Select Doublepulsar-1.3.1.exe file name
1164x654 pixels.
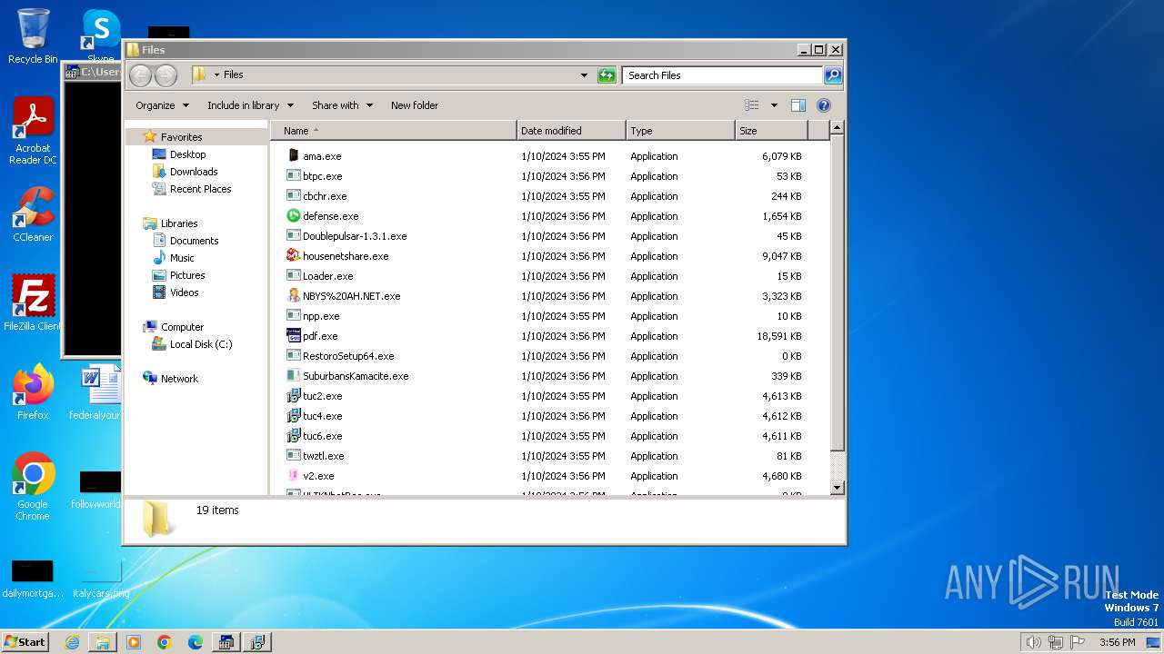[355, 236]
